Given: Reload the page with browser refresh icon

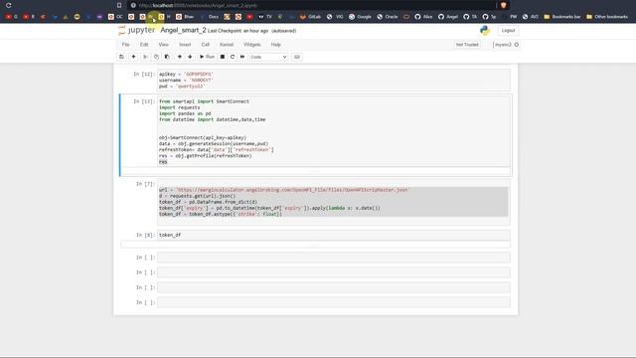Looking at the screenshot, I should 9,5.
